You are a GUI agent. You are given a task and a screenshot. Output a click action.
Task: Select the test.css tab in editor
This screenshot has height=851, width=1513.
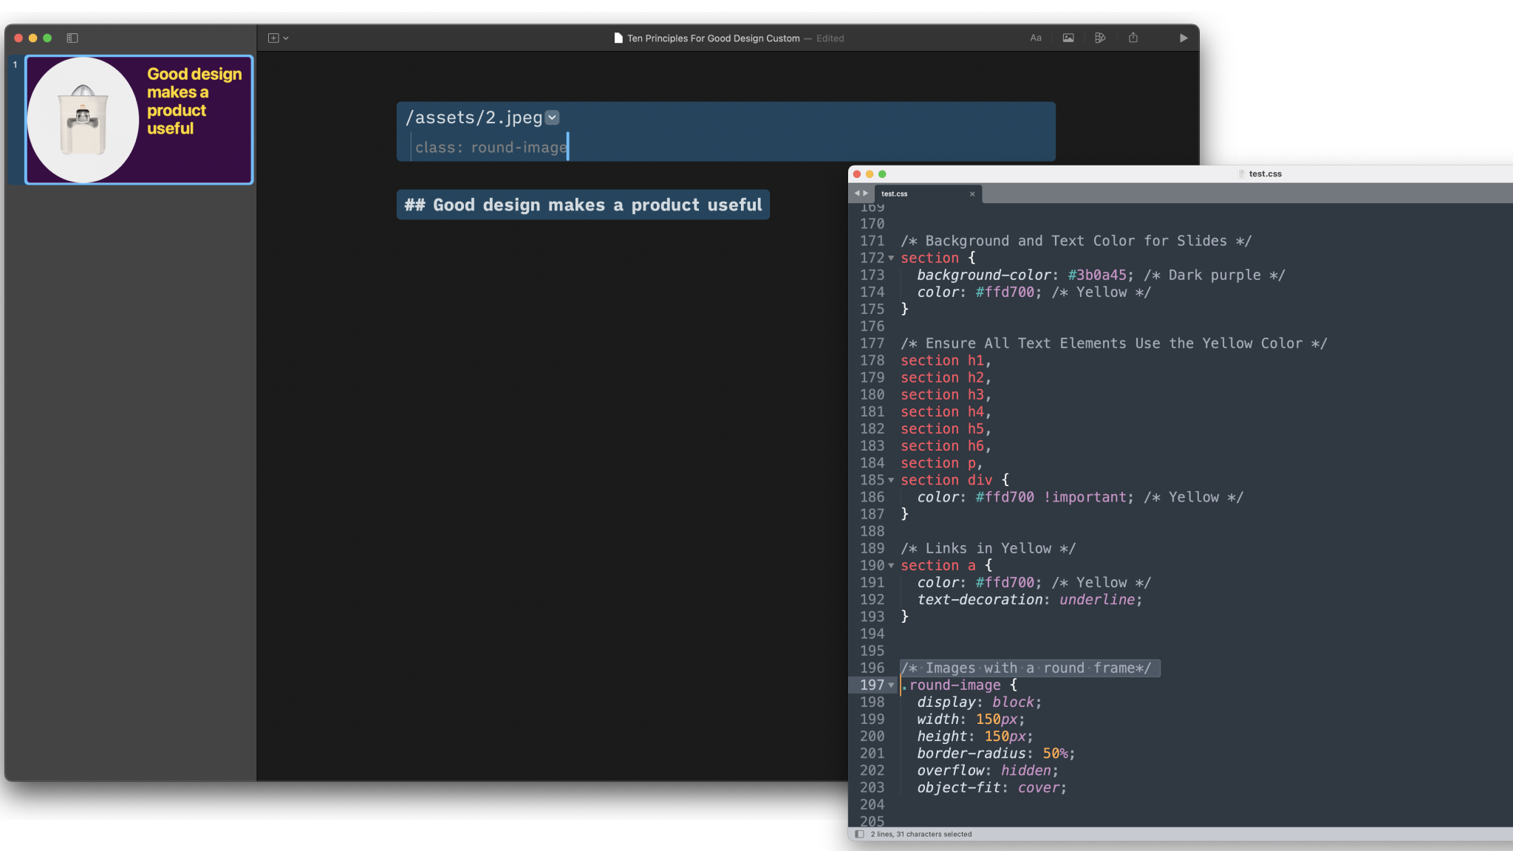point(912,194)
